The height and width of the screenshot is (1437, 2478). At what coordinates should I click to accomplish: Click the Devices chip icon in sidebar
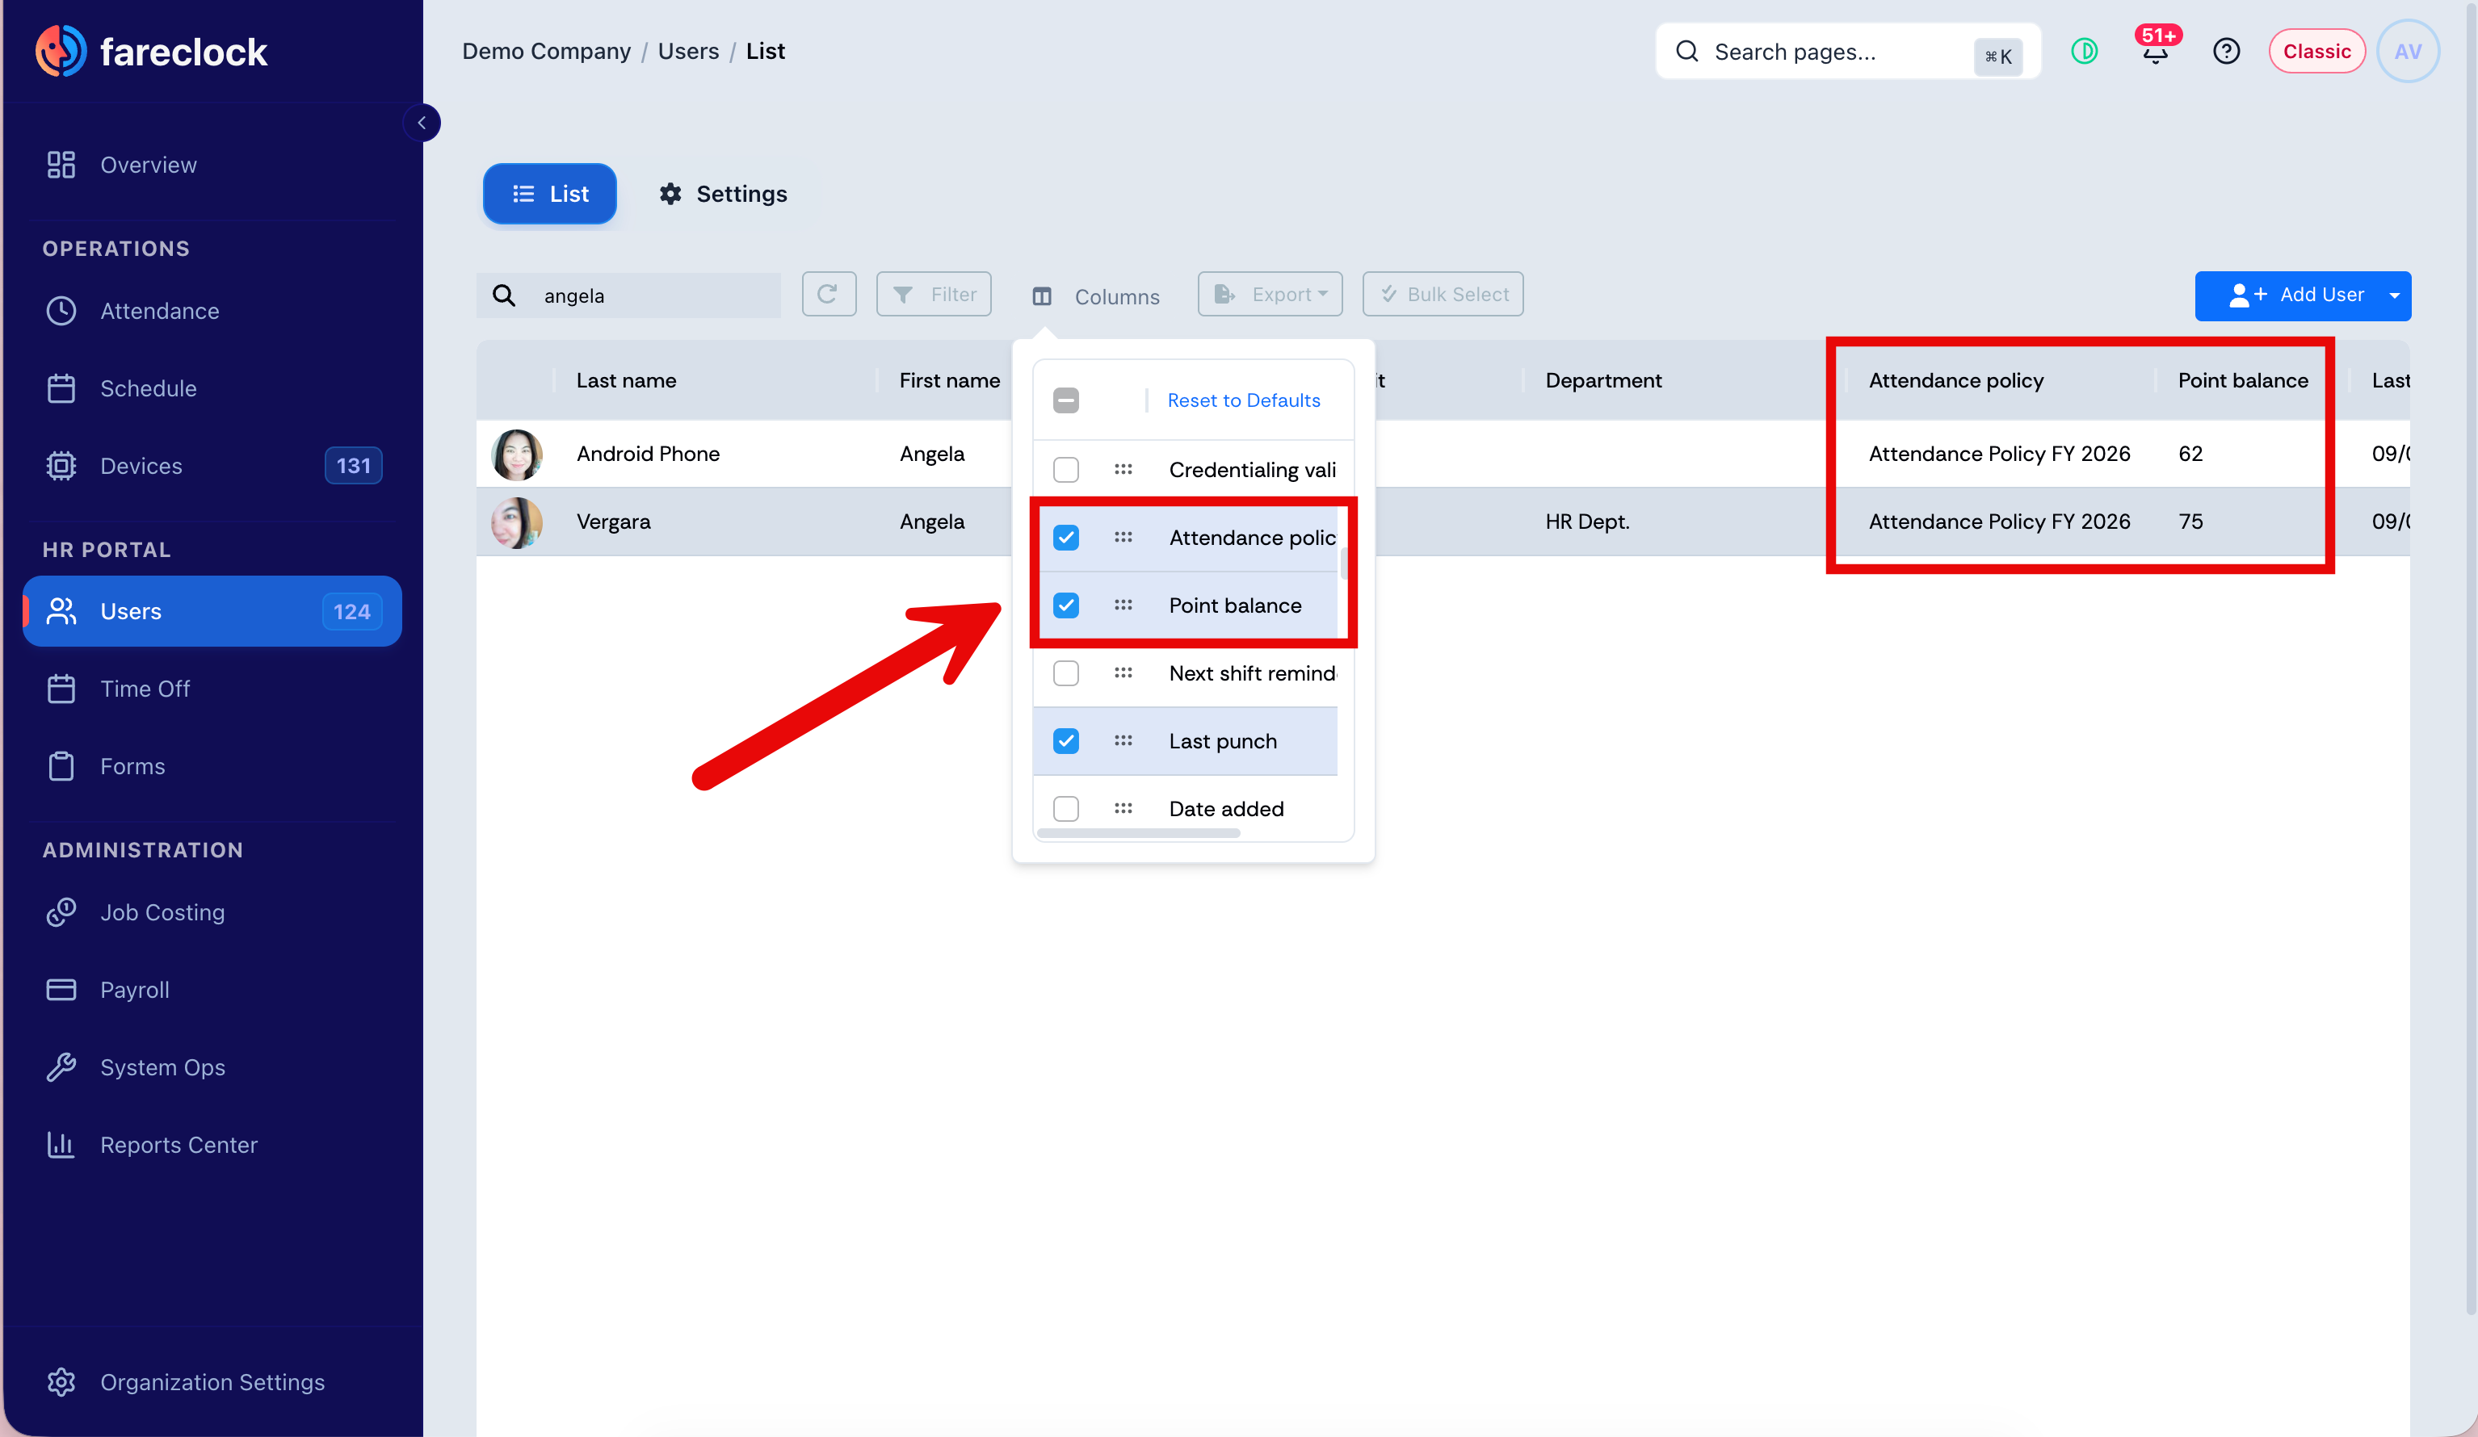[61, 466]
